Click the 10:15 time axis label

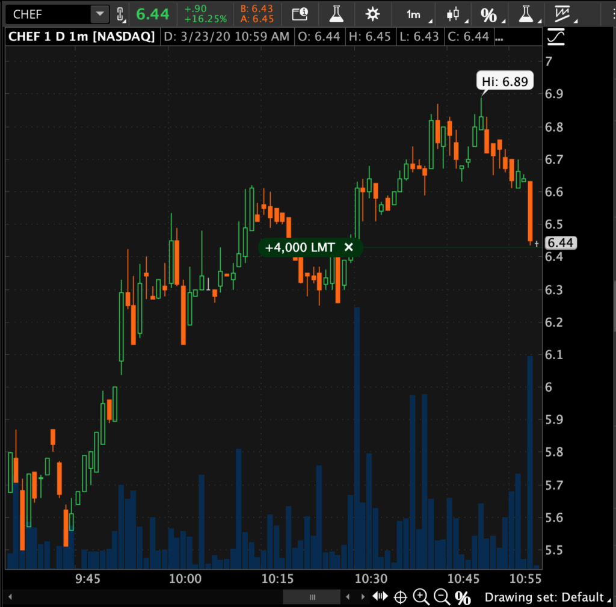point(277,579)
